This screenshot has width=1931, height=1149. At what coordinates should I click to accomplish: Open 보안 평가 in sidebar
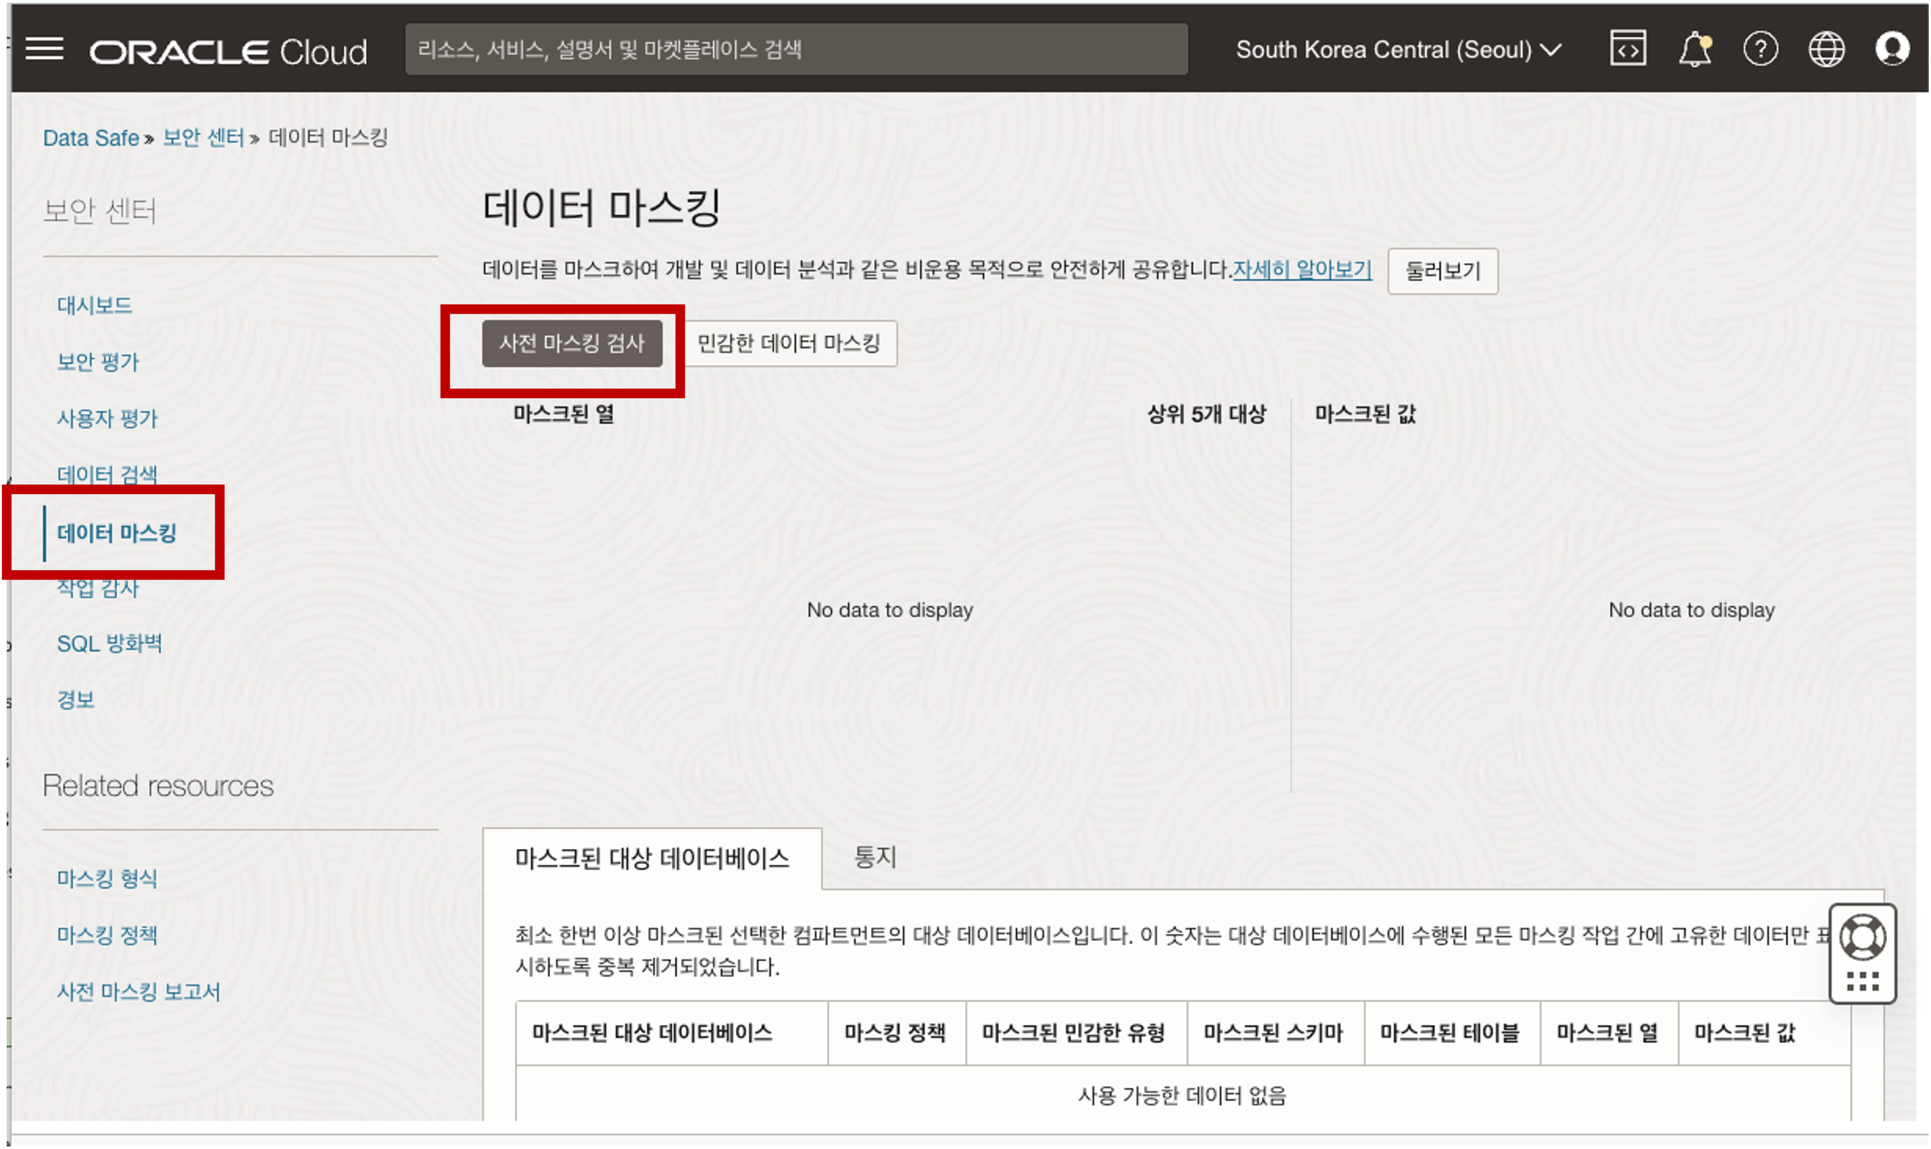(97, 362)
